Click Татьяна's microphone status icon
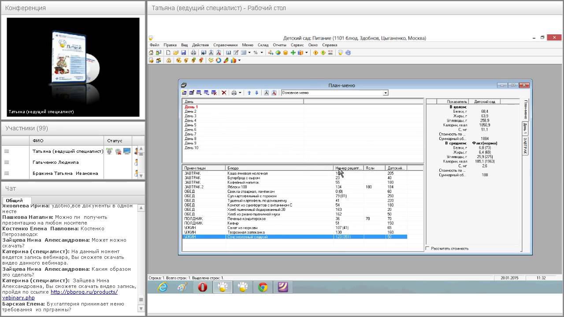The width and height of the screenshot is (564, 317). coord(110,151)
